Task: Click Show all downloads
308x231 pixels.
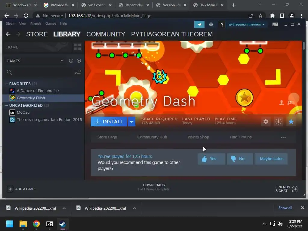Action: (285, 208)
